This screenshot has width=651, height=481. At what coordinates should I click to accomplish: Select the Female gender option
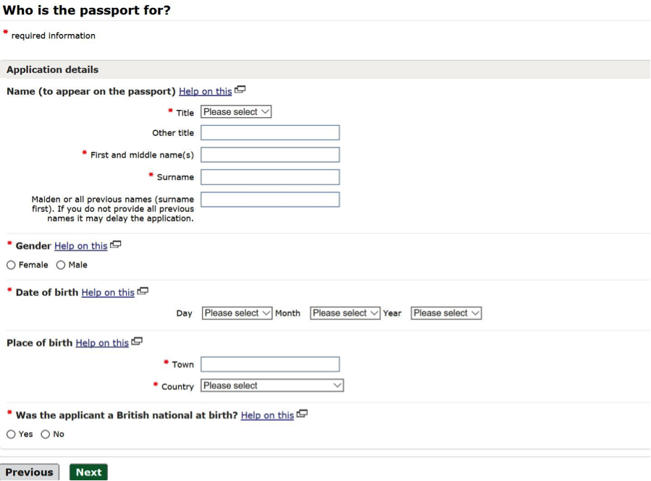[x=11, y=265]
